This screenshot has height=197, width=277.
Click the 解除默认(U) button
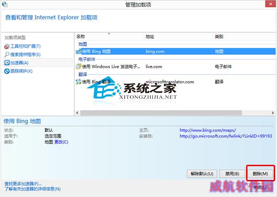202,174
